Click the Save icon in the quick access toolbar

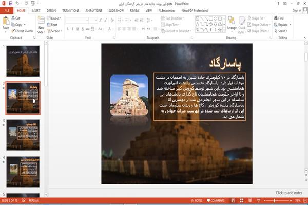11,4
